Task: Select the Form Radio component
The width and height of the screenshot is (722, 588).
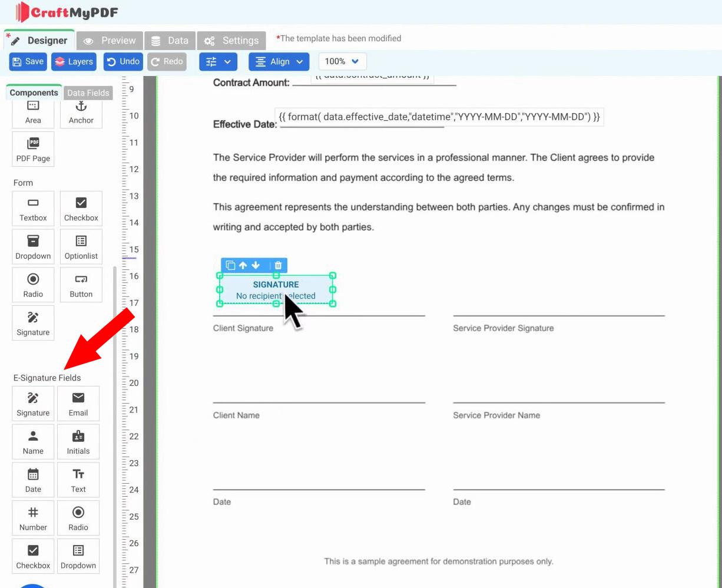Action: pyautogui.click(x=33, y=285)
